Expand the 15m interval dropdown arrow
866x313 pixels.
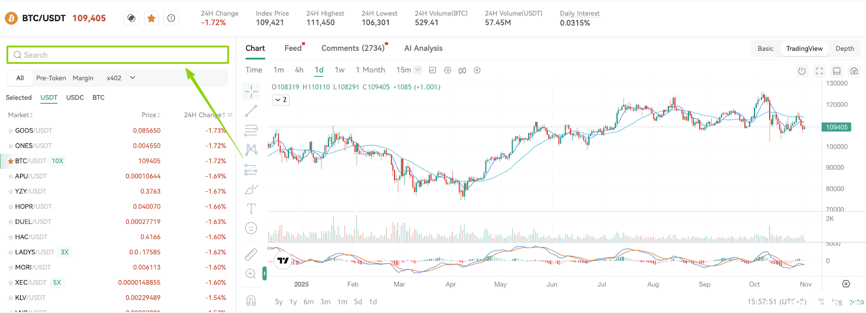click(x=418, y=70)
